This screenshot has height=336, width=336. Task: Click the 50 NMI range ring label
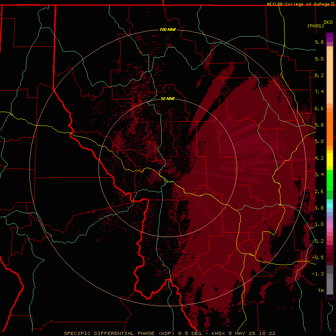tap(168, 99)
